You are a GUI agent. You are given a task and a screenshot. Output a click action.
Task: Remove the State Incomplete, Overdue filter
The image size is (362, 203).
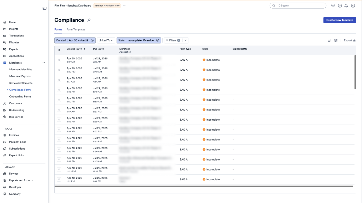click(x=158, y=40)
